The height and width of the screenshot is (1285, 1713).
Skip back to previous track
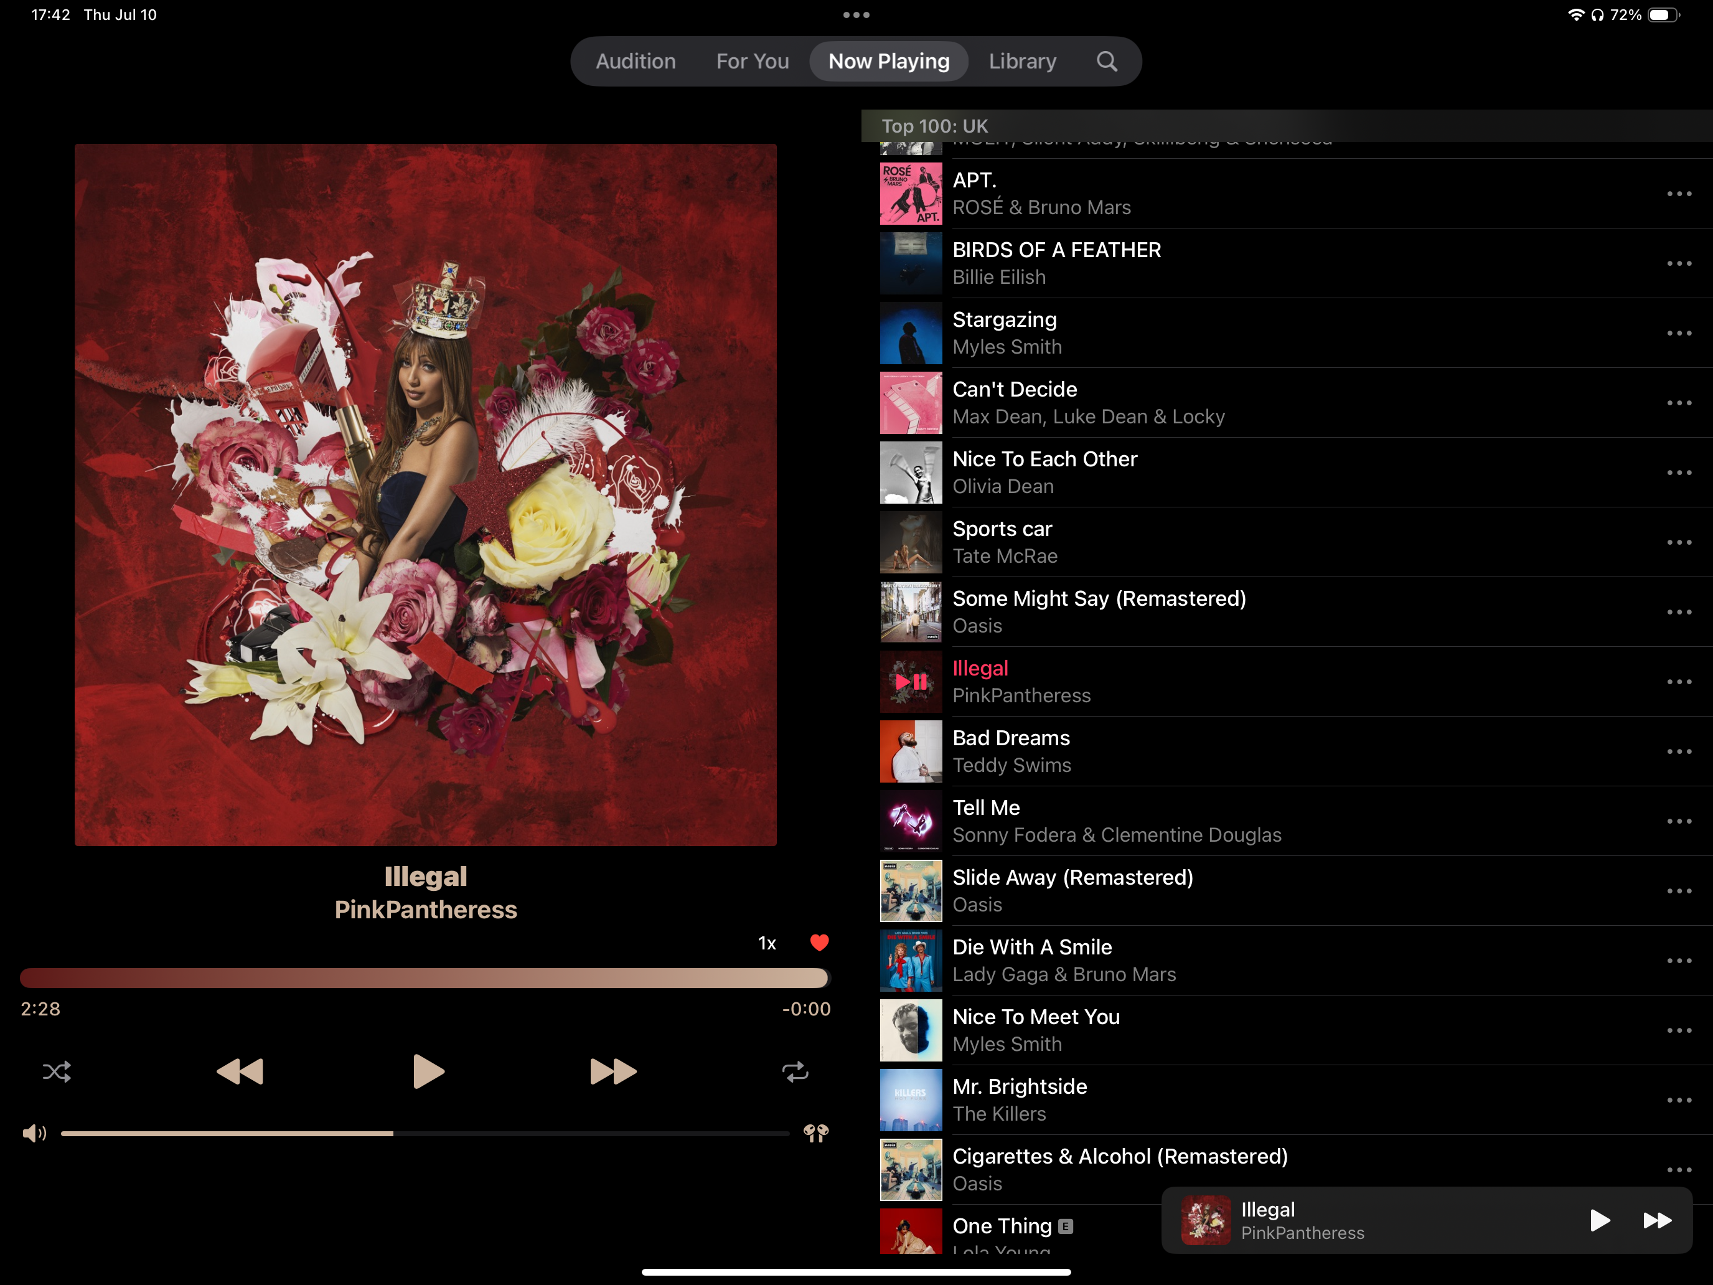(x=240, y=1072)
